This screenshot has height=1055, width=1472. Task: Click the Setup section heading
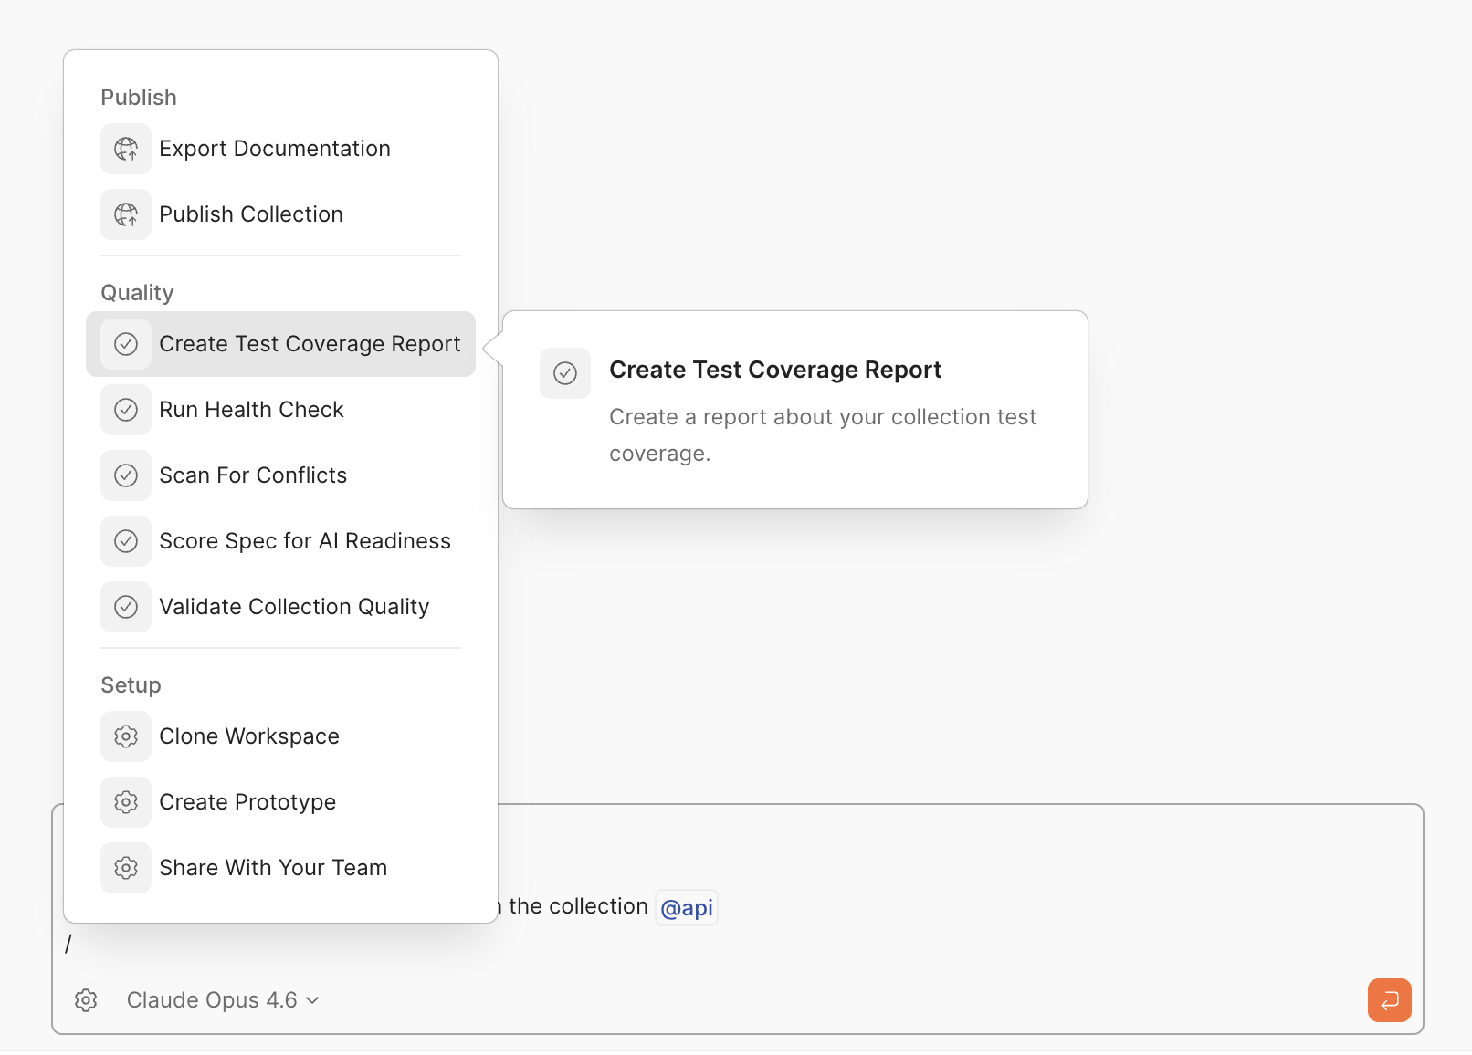point(131,685)
